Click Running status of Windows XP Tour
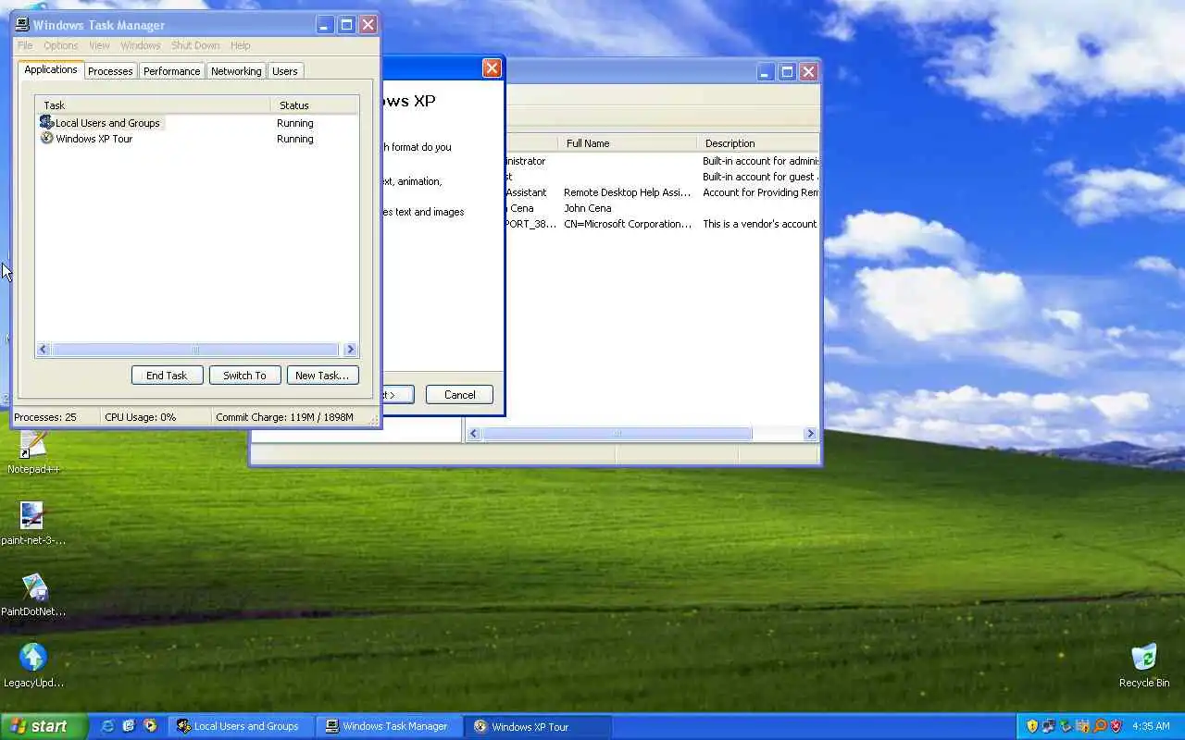Screen dimensions: 1185x740 click(295, 139)
